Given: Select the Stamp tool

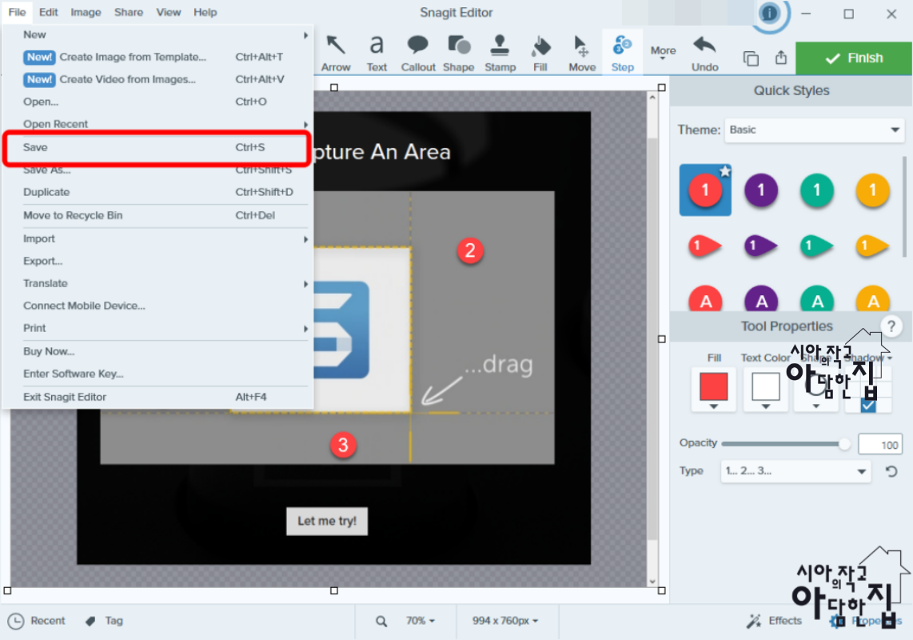Looking at the screenshot, I should [x=500, y=53].
